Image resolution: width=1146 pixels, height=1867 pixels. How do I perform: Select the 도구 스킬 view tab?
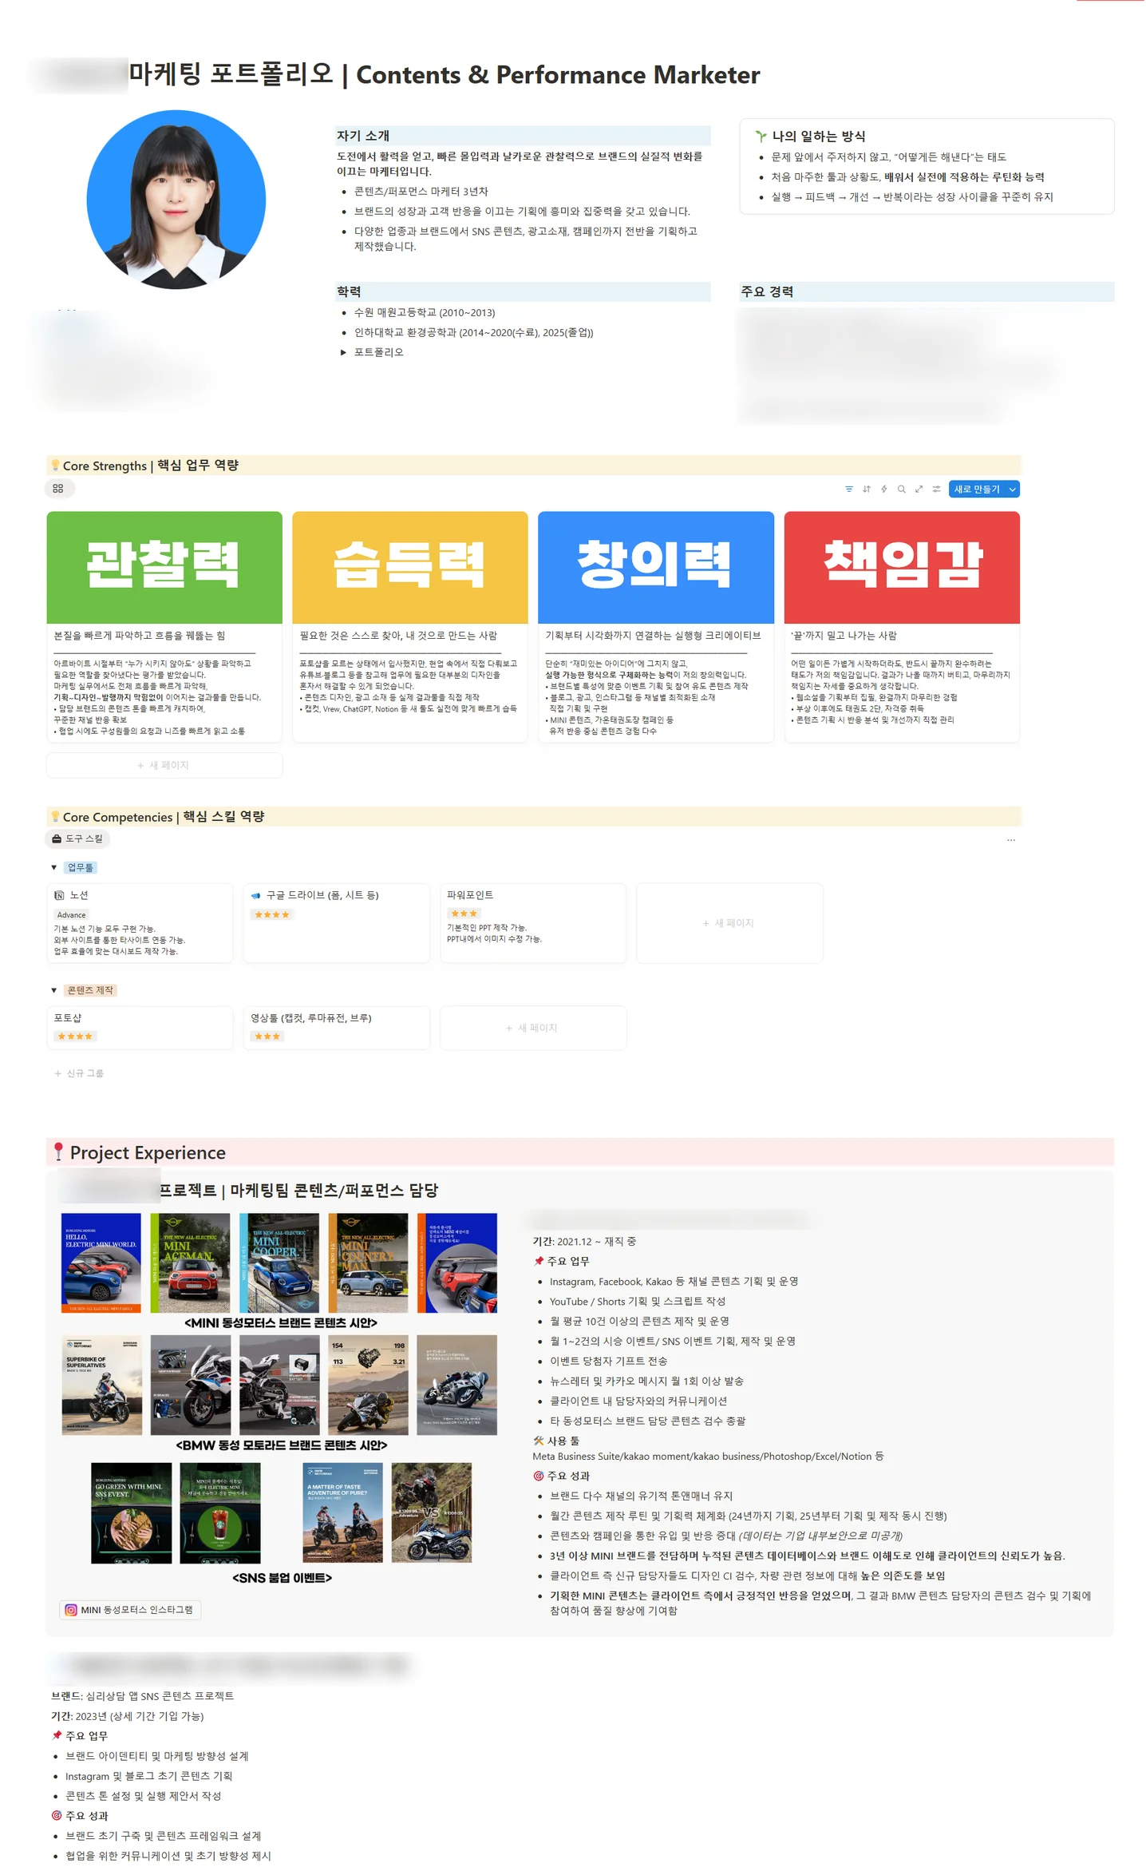coord(78,838)
